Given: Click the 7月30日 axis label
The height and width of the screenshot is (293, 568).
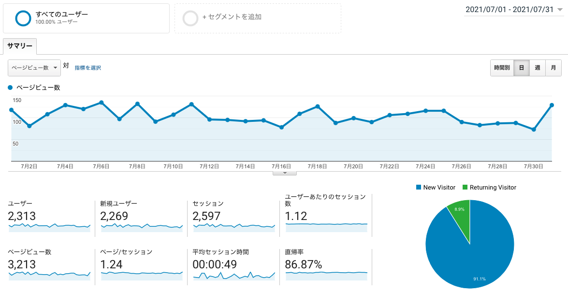Looking at the screenshot, I should pos(534,166).
